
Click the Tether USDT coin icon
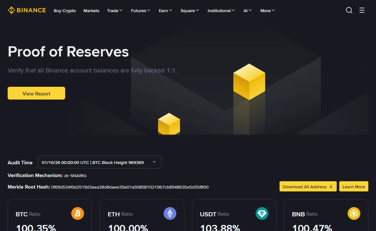point(262,213)
